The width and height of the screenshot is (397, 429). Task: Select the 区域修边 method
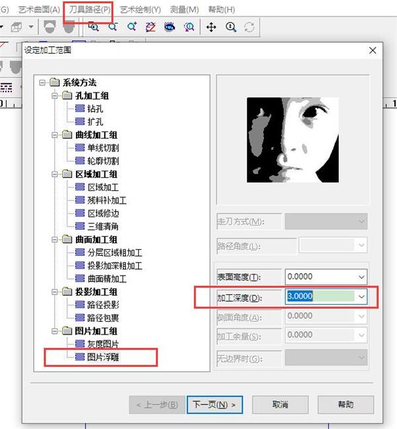tap(103, 214)
